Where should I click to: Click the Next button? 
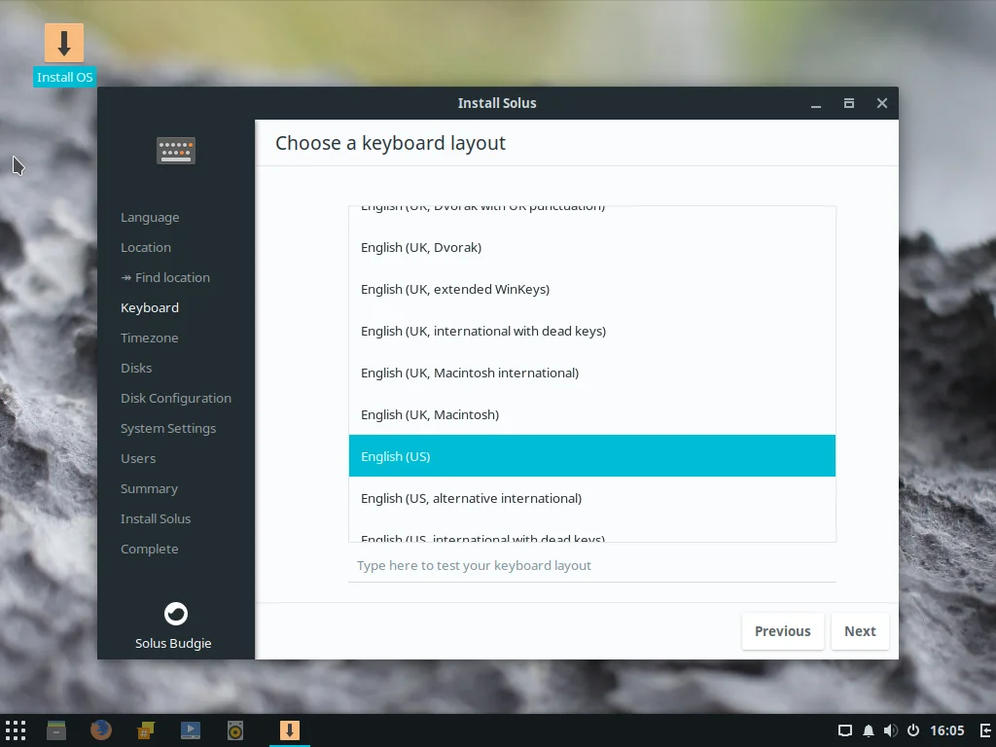point(860,631)
